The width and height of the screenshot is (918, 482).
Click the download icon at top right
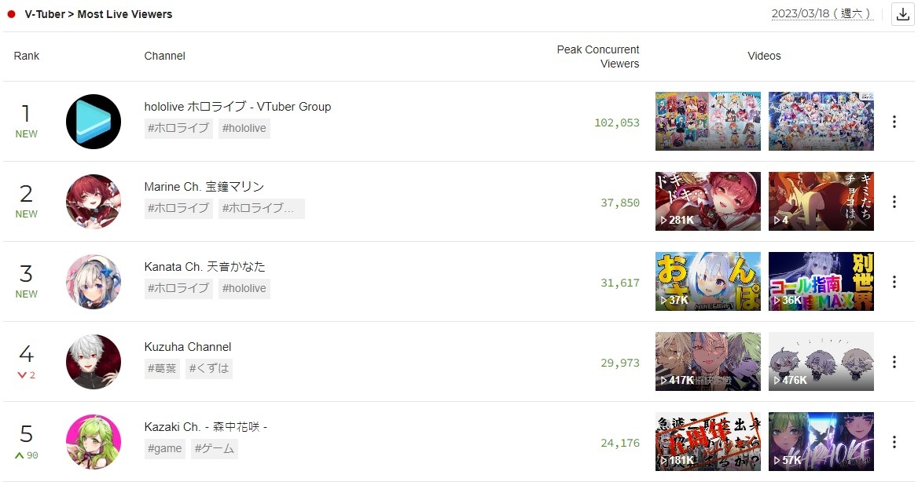(902, 14)
